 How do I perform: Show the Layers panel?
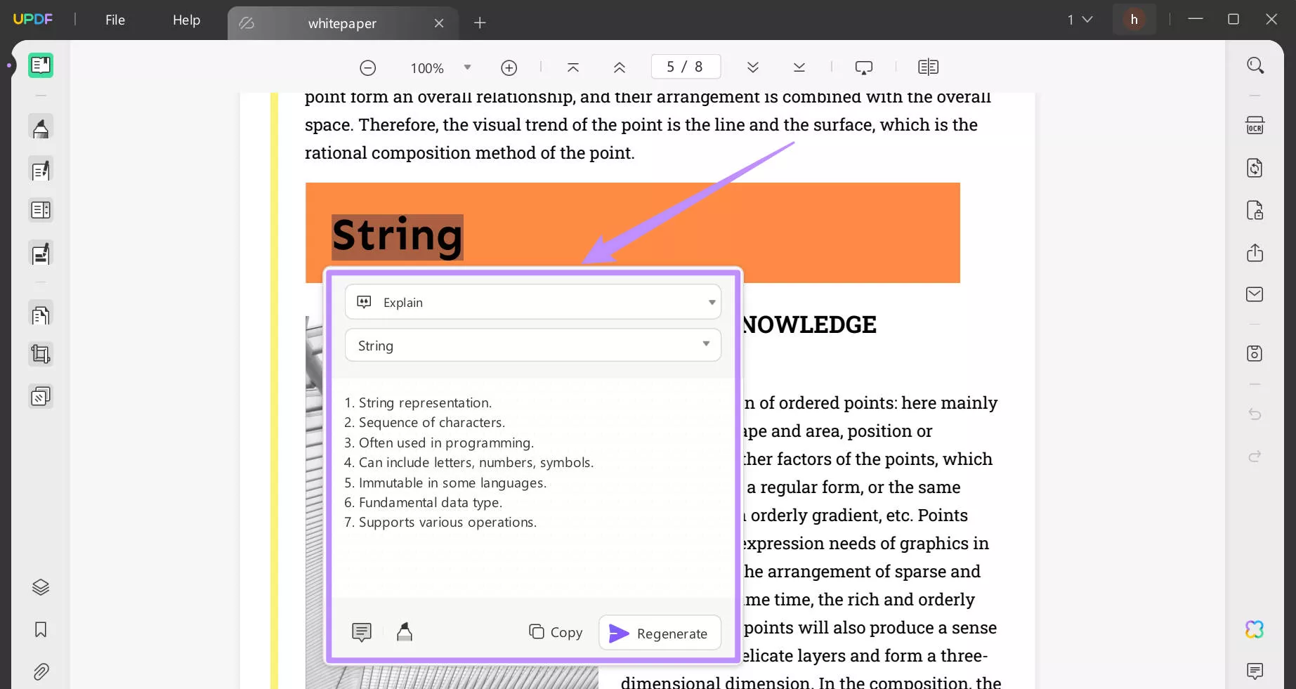[41, 587]
